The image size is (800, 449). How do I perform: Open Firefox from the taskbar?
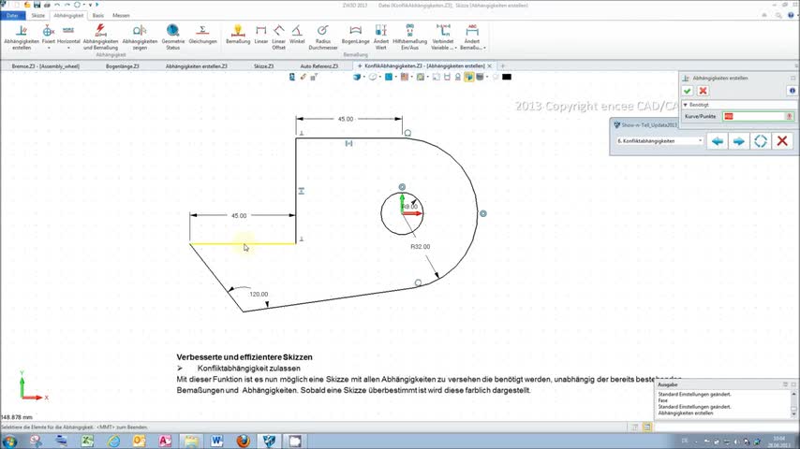[244, 441]
